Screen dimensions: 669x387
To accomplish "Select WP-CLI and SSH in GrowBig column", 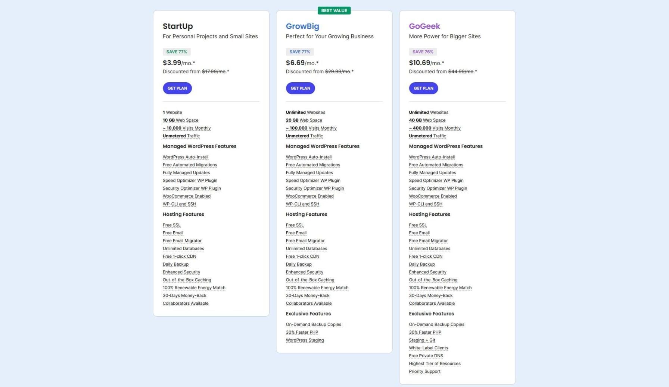I will [x=302, y=204].
